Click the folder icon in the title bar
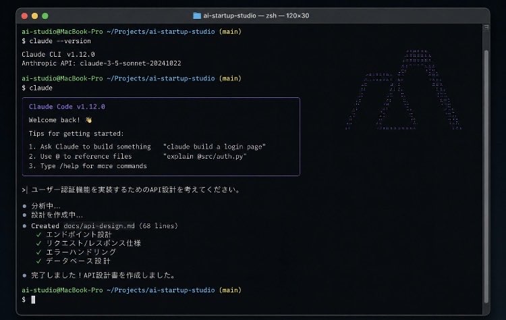The image size is (506, 320). point(197,16)
